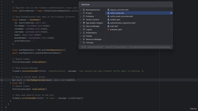Click UserModel constructor in editor

35,20
